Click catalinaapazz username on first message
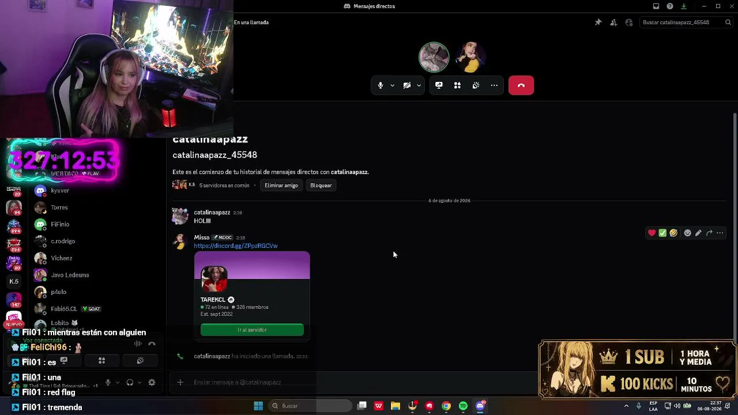 pos(212,213)
